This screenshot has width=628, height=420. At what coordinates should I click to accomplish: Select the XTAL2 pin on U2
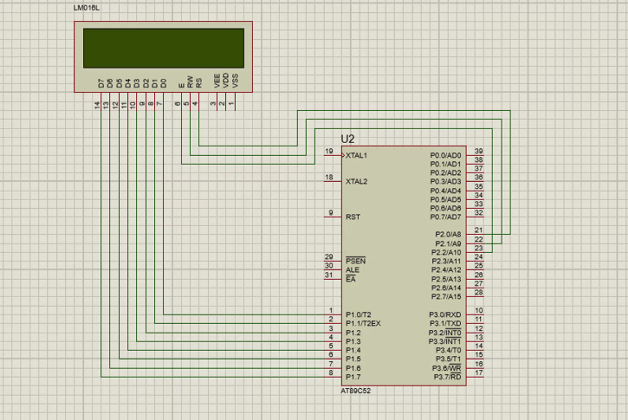click(x=356, y=181)
